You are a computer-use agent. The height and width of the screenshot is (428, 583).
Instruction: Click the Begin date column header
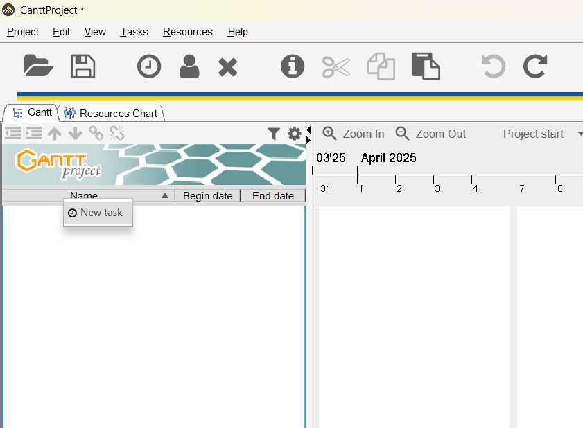coord(207,195)
